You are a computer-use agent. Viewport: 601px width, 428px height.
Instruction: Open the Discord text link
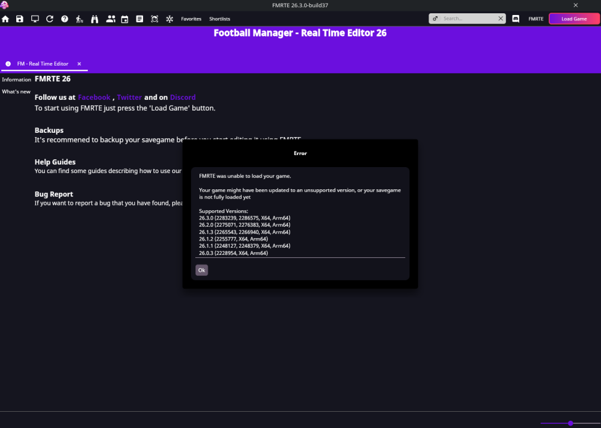[183, 97]
